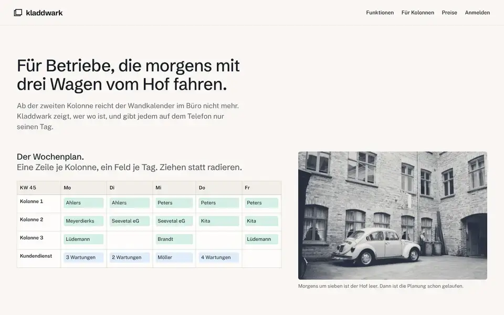
Task: Select Ahlers entry on Tuesday for Kolonne 1
Action: 130,203
